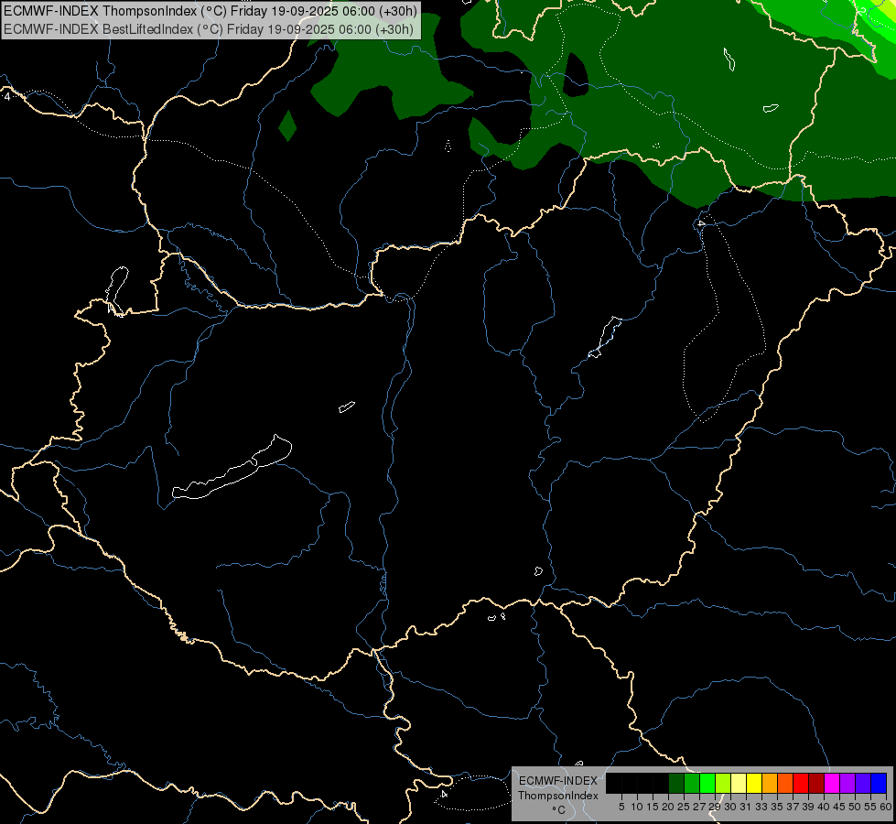Select the bright green 27–29 legend swatch
Viewport: 896px width, 824px height.
coord(707,783)
